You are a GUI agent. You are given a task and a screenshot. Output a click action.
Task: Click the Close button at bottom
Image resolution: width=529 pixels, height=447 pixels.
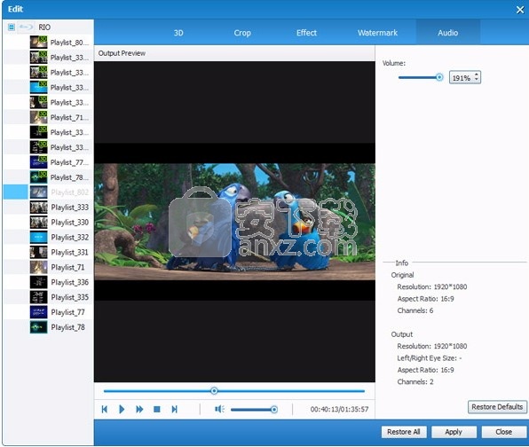point(503,432)
